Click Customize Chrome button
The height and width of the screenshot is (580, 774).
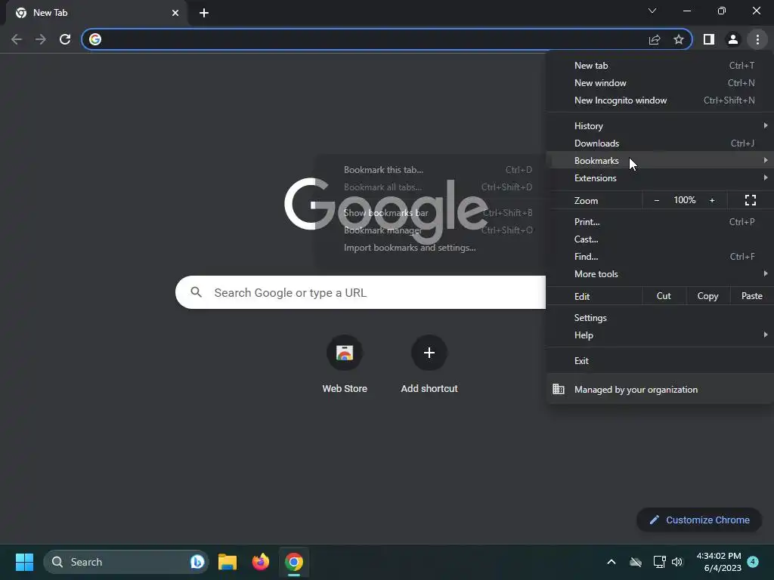(699, 520)
